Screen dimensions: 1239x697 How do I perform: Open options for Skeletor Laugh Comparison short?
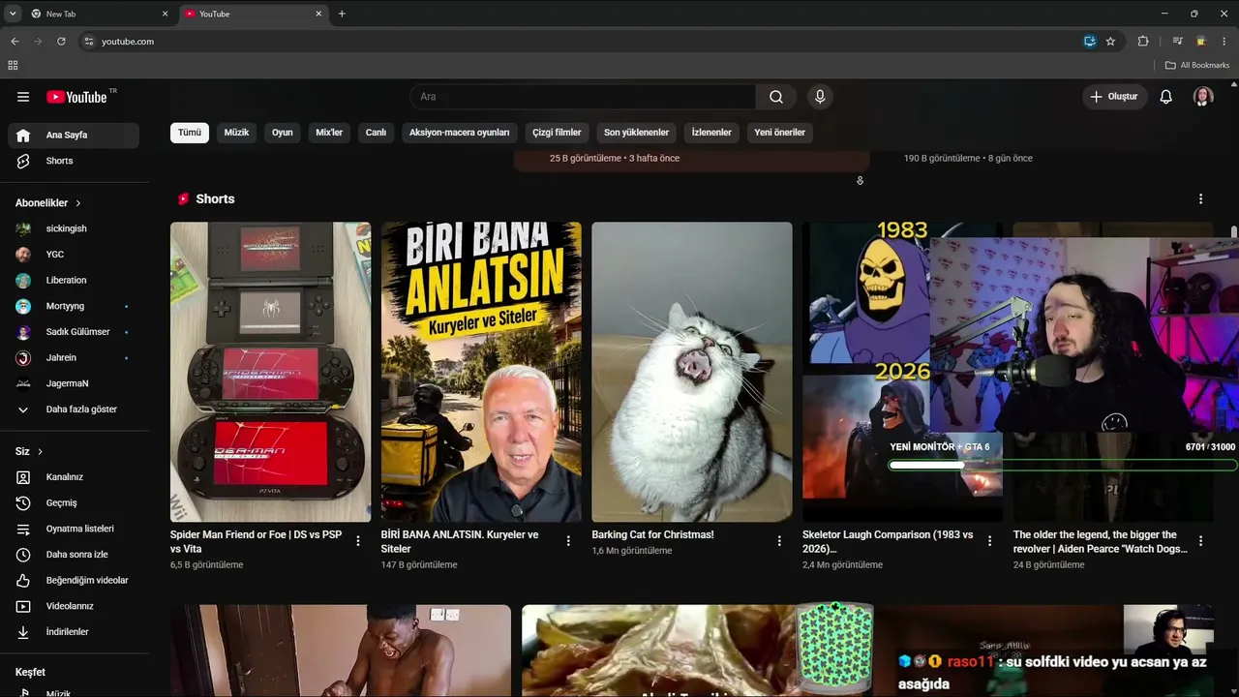tap(989, 541)
